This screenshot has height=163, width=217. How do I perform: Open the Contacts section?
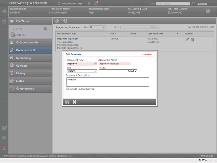[31, 66]
